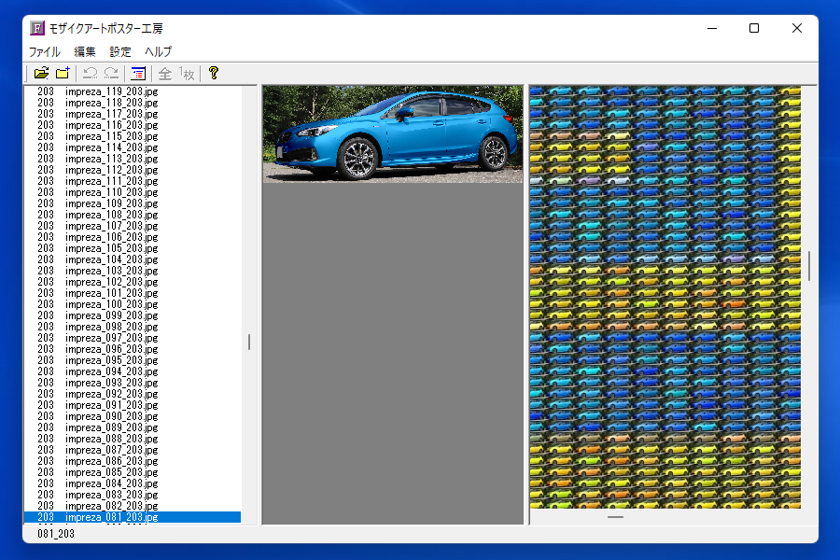Click the 081_203 status bar text
Screen dimensions: 840x560
pyautogui.click(x=56, y=534)
